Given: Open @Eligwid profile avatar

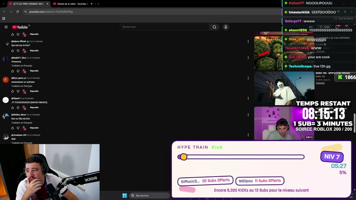Looking at the screenshot, I should point(6,100).
